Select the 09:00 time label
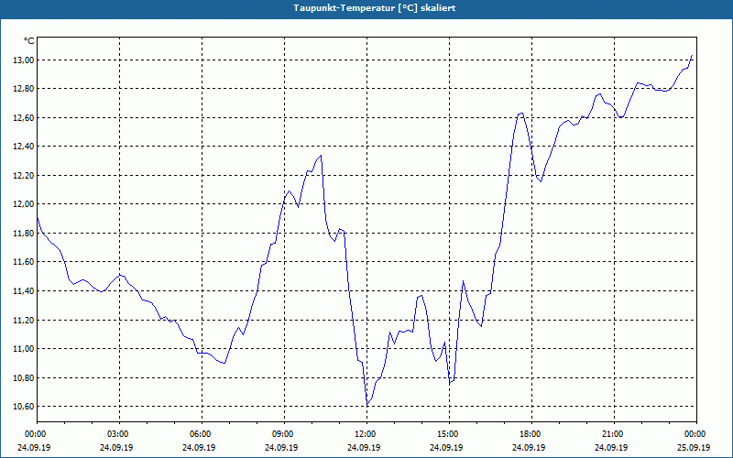733x458 pixels. pos(282,434)
